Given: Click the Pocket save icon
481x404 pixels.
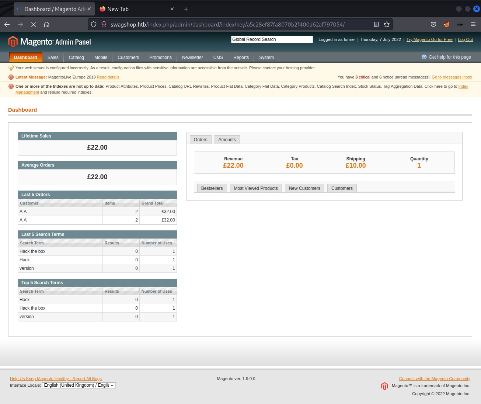Looking at the screenshot, I should coord(433,24).
